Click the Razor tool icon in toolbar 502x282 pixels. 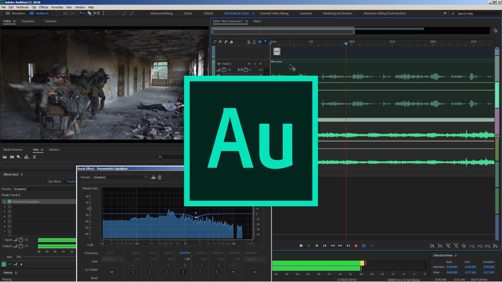pyautogui.click(x=89, y=13)
